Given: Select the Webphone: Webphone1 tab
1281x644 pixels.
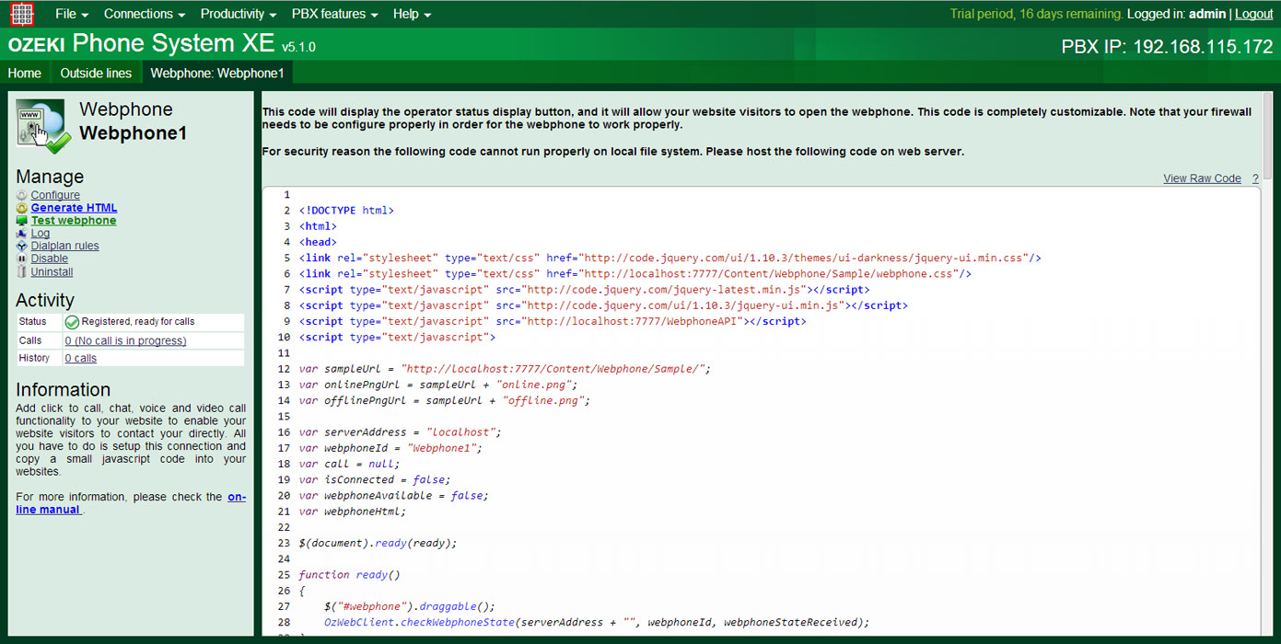Looking at the screenshot, I should click(x=217, y=73).
